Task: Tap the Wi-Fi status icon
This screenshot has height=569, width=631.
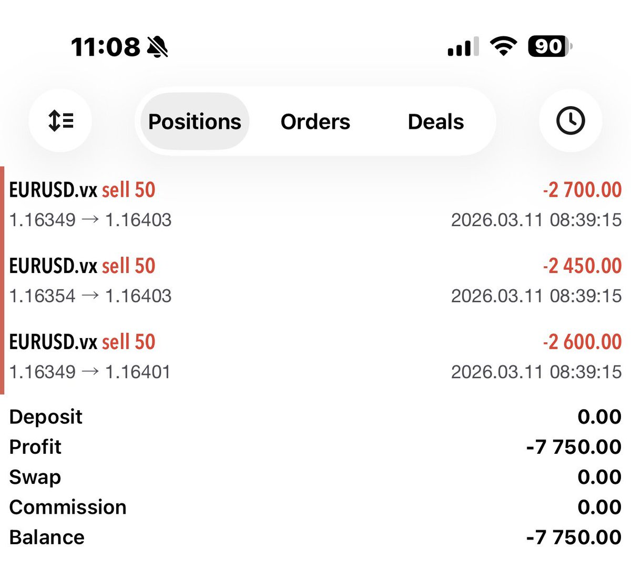Action: pos(503,46)
